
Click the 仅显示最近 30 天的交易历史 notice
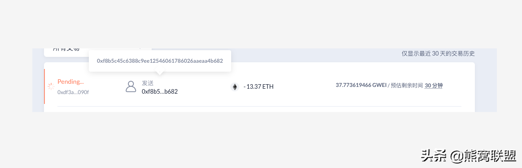438,53
